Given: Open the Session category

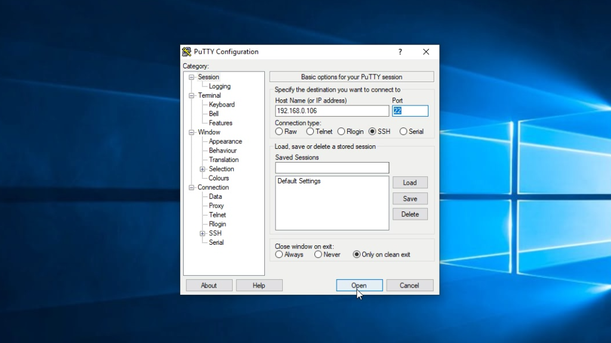Looking at the screenshot, I should tap(208, 77).
